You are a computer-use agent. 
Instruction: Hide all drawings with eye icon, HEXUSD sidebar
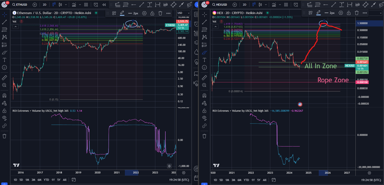pyautogui.click(x=204, y=118)
